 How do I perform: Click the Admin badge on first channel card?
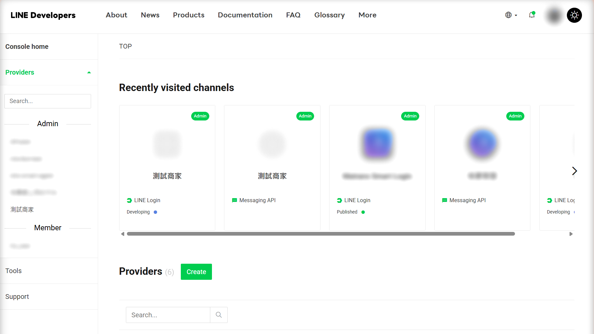point(200,116)
